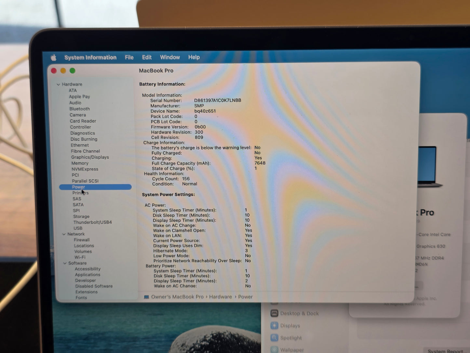Viewport: 470px width, 353px height.
Task: Select Controller in the sidebar
Action: pyautogui.click(x=81, y=127)
